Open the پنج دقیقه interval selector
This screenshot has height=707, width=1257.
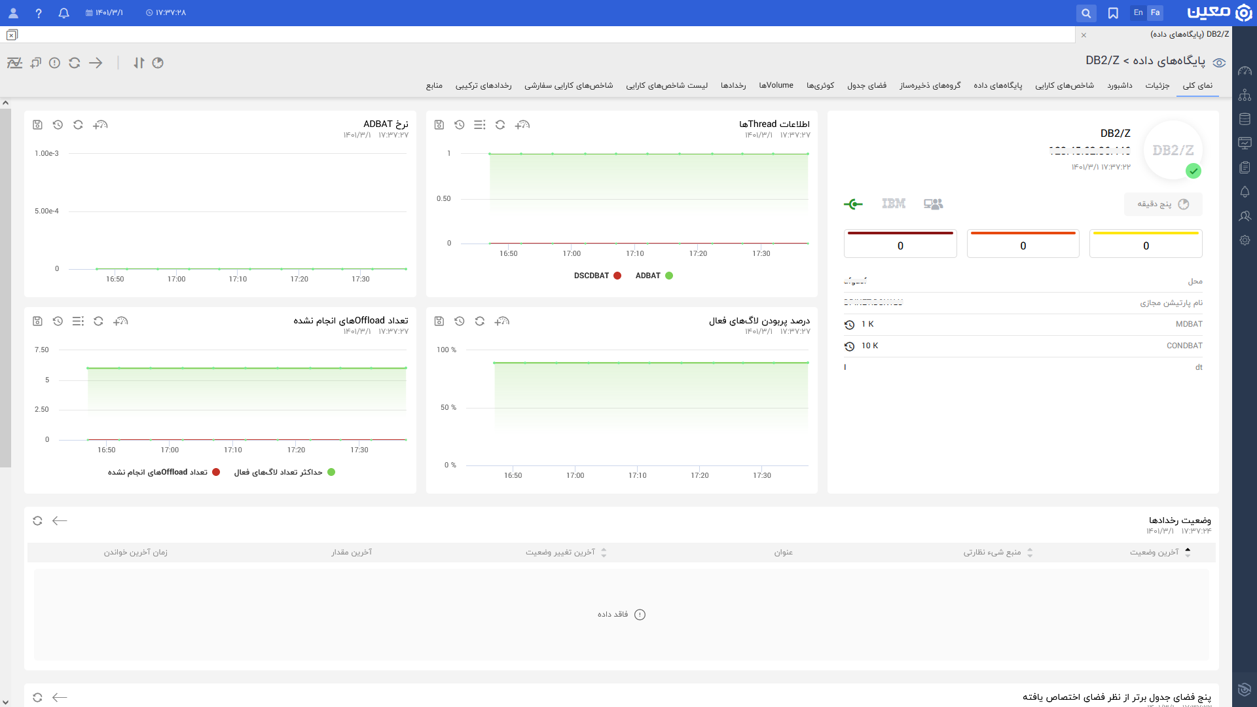click(1163, 204)
